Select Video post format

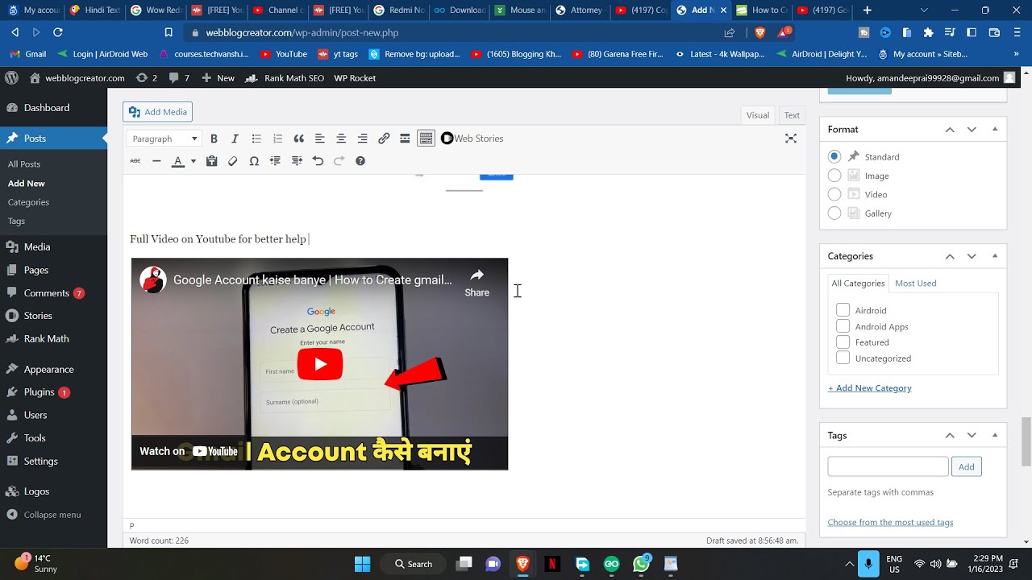coord(834,194)
